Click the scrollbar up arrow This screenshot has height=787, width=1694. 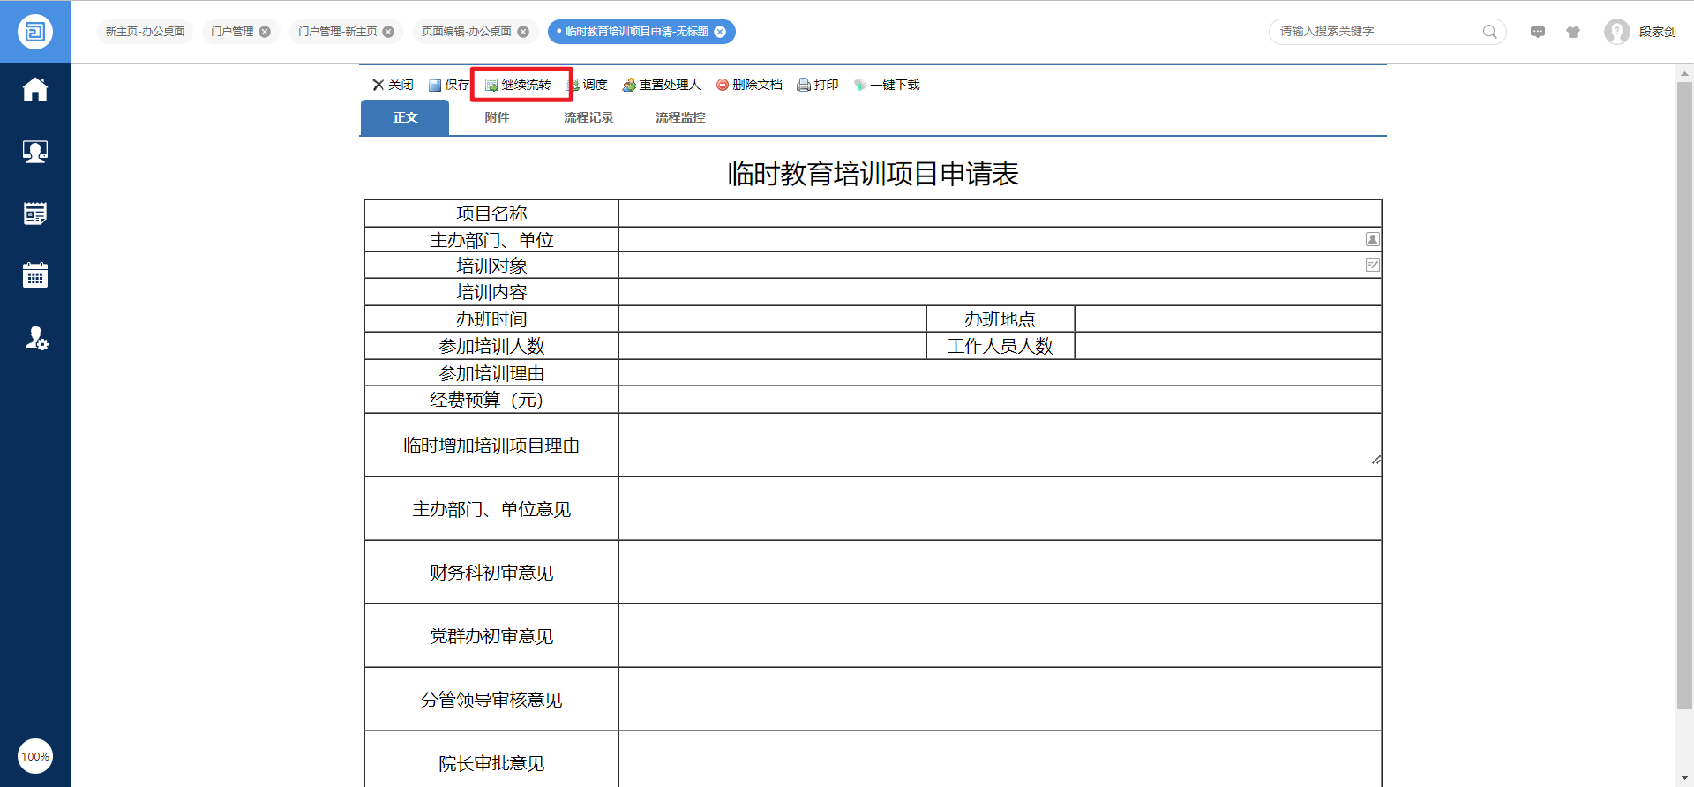[x=1684, y=72]
